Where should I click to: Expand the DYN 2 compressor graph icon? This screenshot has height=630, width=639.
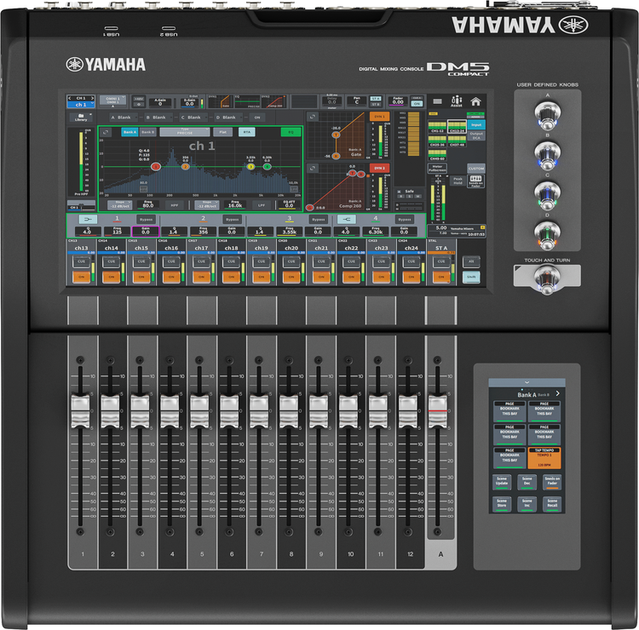click(x=312, y=168)
